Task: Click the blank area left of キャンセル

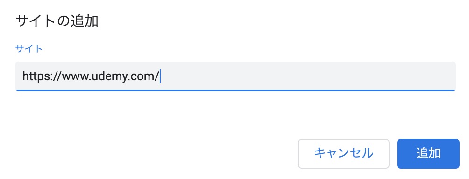Action: [156, 154]
